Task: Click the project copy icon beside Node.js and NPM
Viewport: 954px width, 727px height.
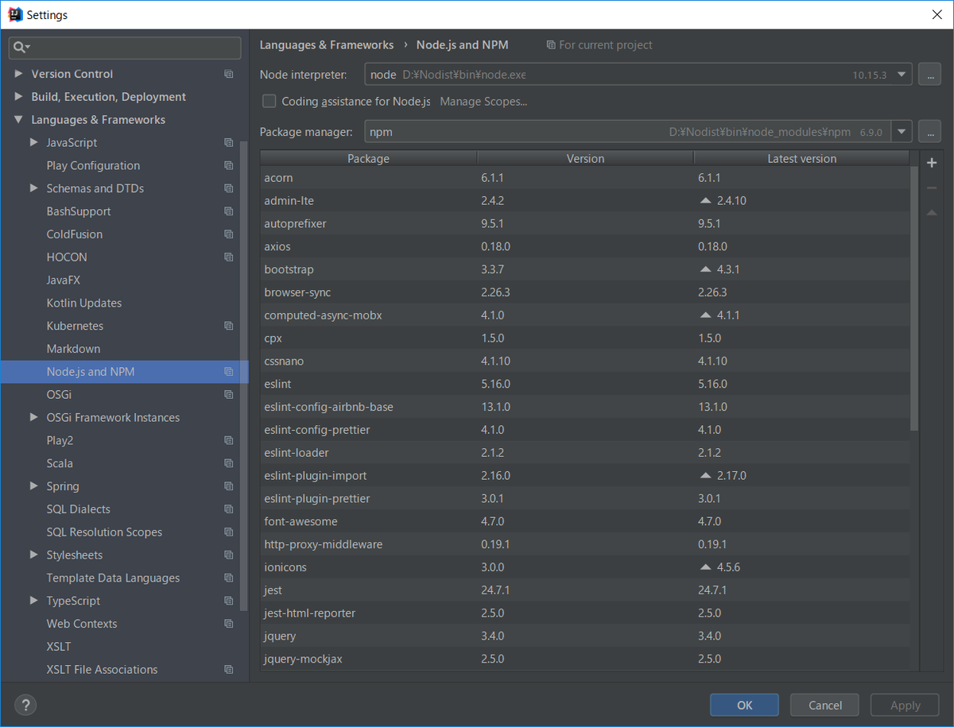Action: 229,372
